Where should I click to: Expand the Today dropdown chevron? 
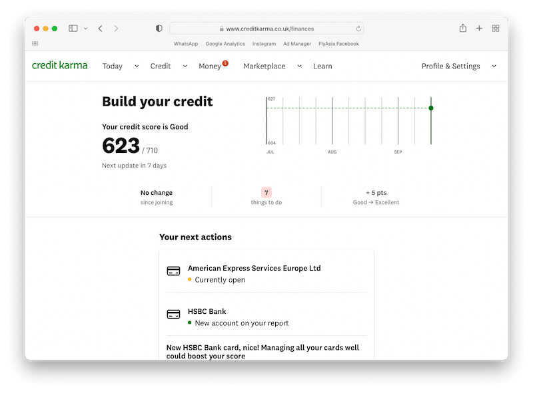137,66
